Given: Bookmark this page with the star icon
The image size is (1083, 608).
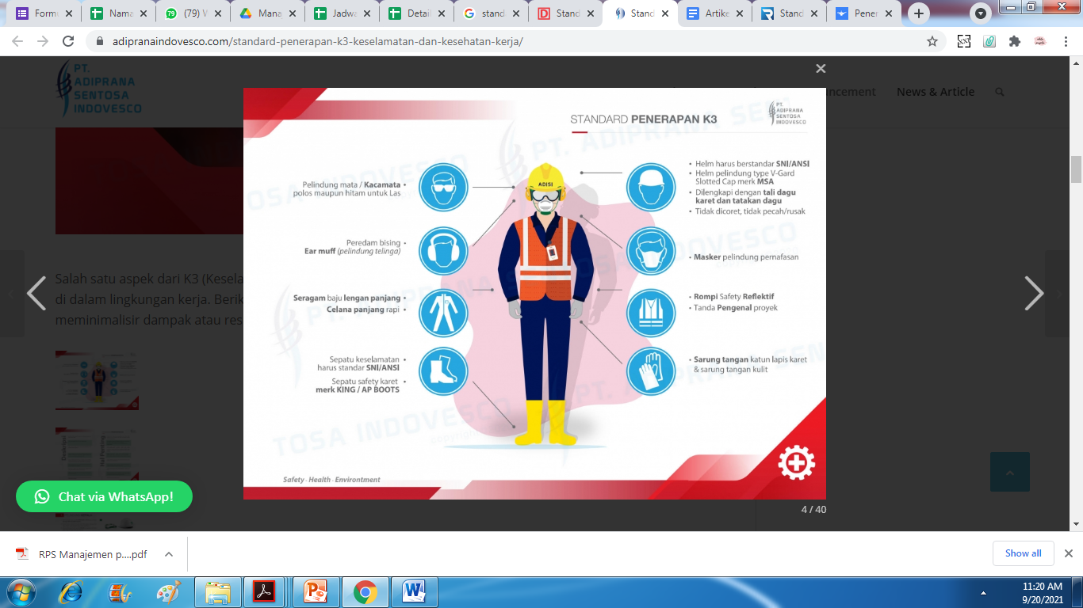Looking at the screenshot, I should click(x=932, y=41).
